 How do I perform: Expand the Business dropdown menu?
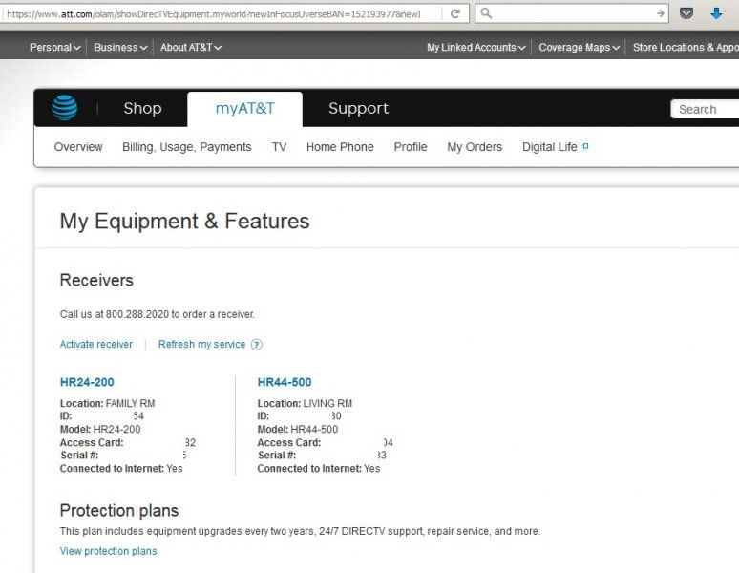(x=119, y=47)
